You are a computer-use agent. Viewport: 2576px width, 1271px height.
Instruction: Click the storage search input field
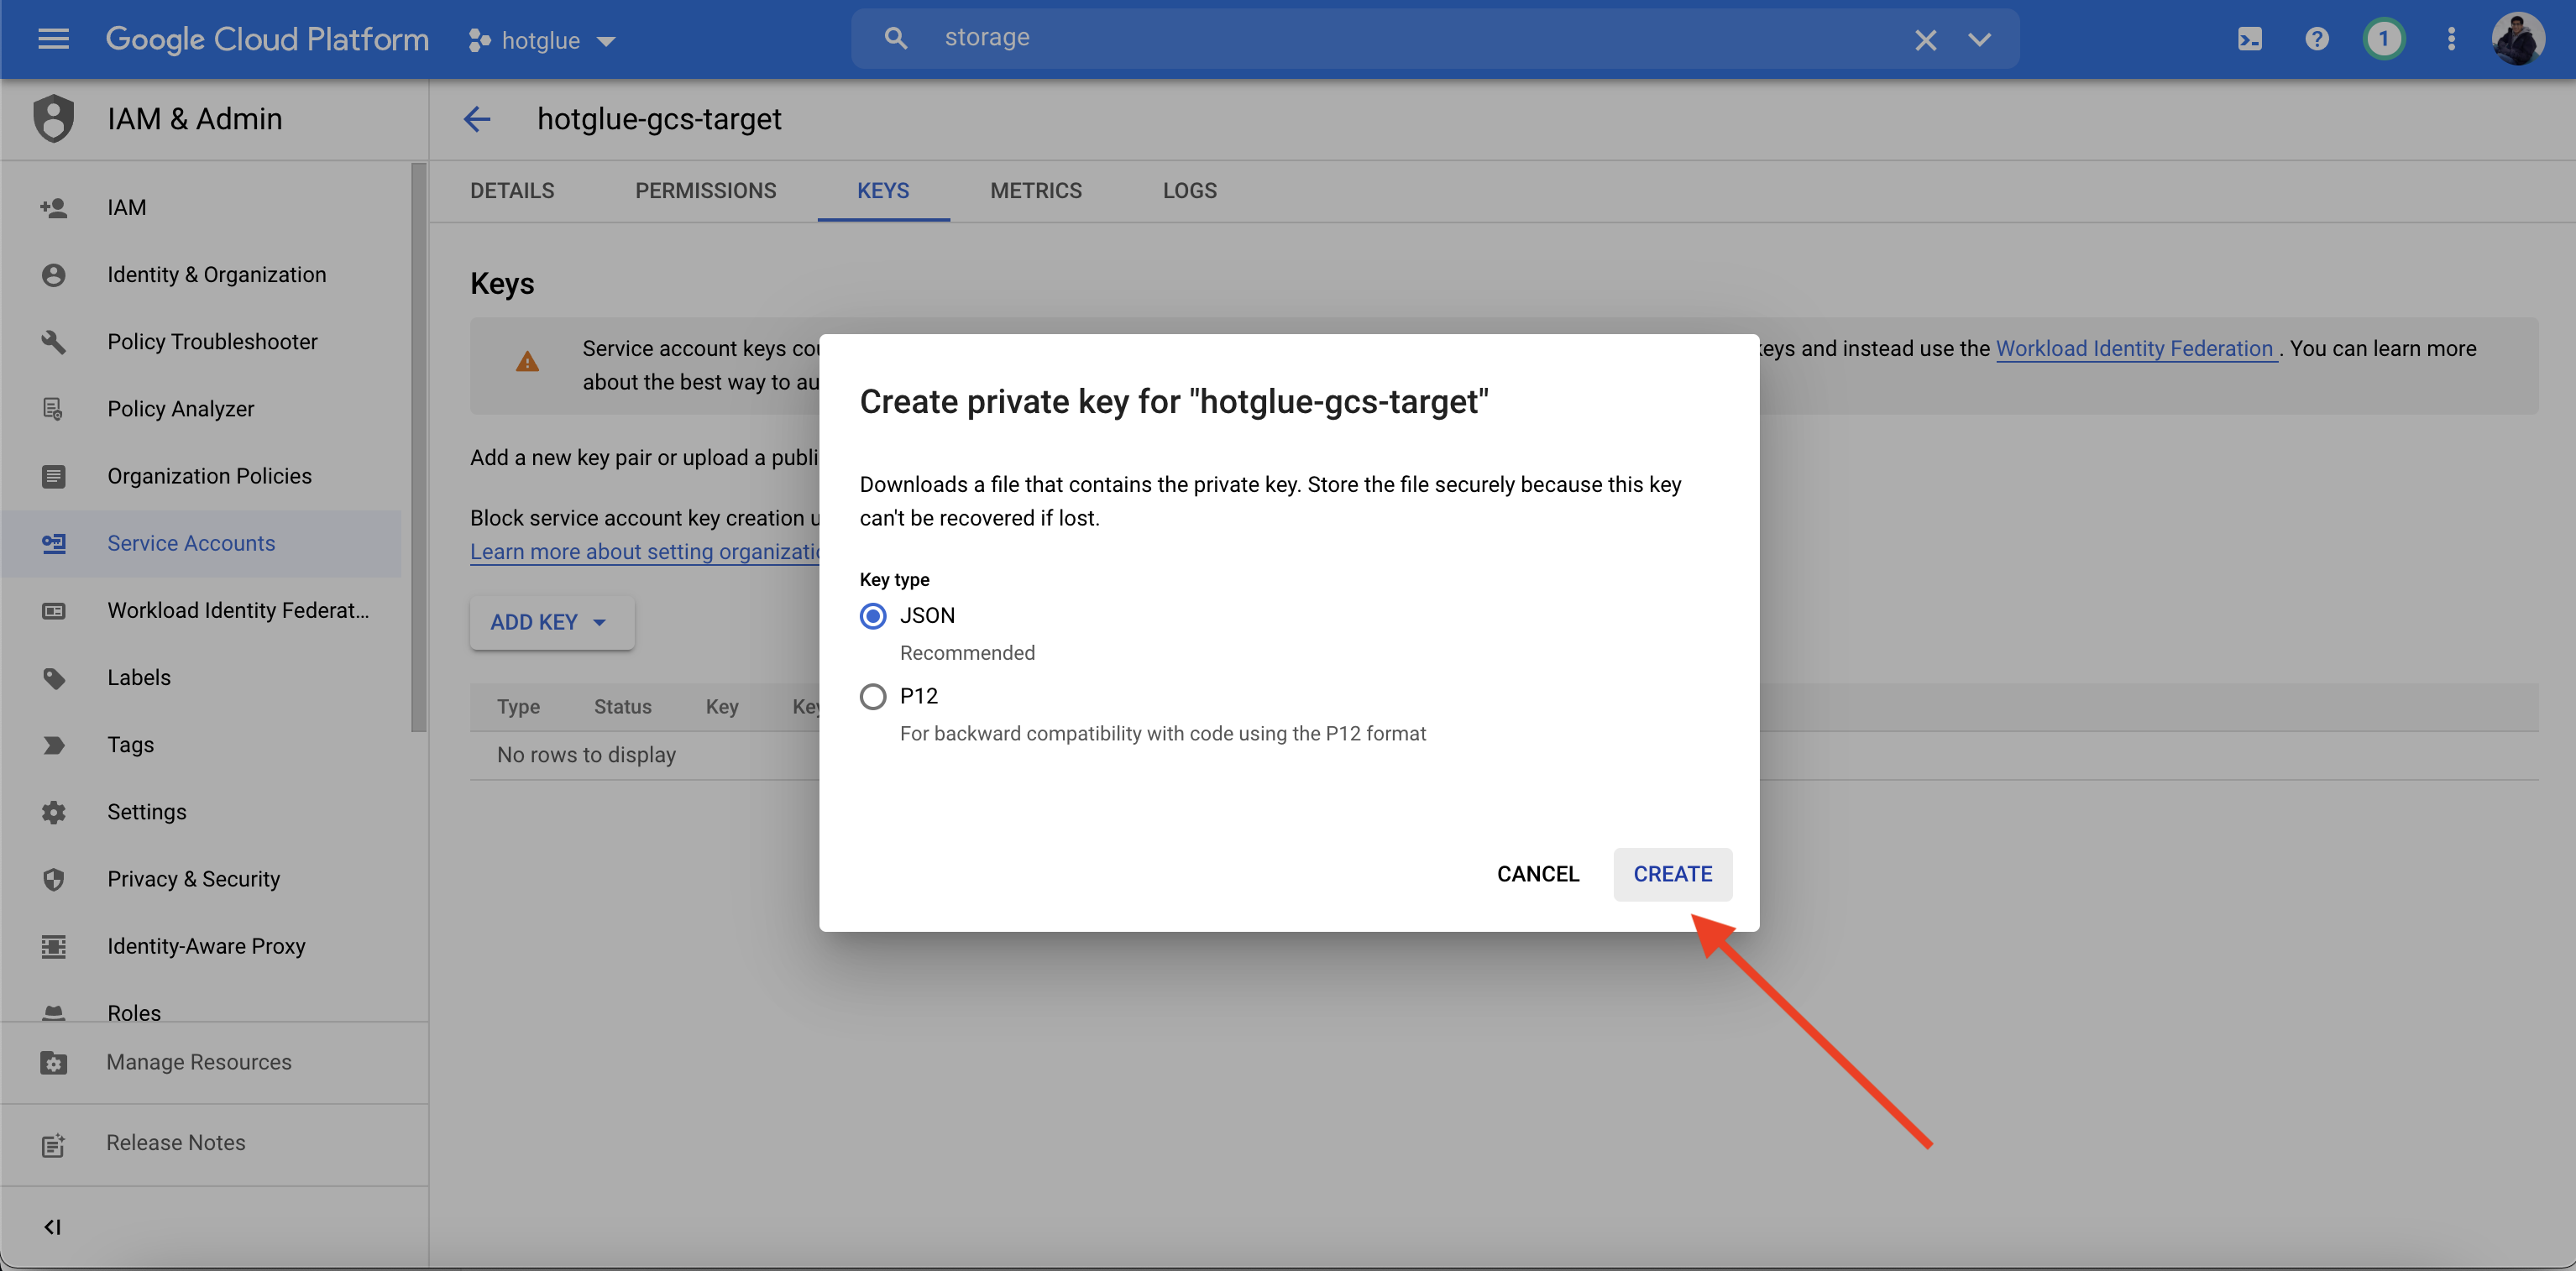point(1400,38)
